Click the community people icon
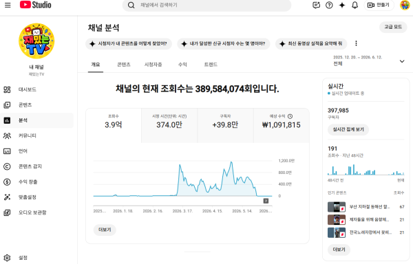 coord(7,135)
